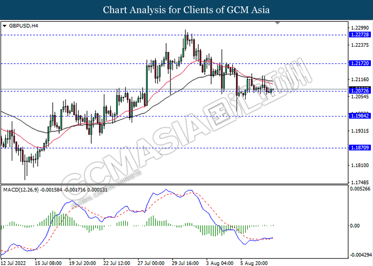Click the 29 Jul 16:00 time label
The width and height of the screenshot is (373, 266).
(185, 263)
